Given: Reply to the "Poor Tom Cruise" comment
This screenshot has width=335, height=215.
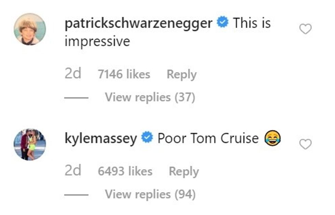Looking at the screenshot, I should [184, 171].
